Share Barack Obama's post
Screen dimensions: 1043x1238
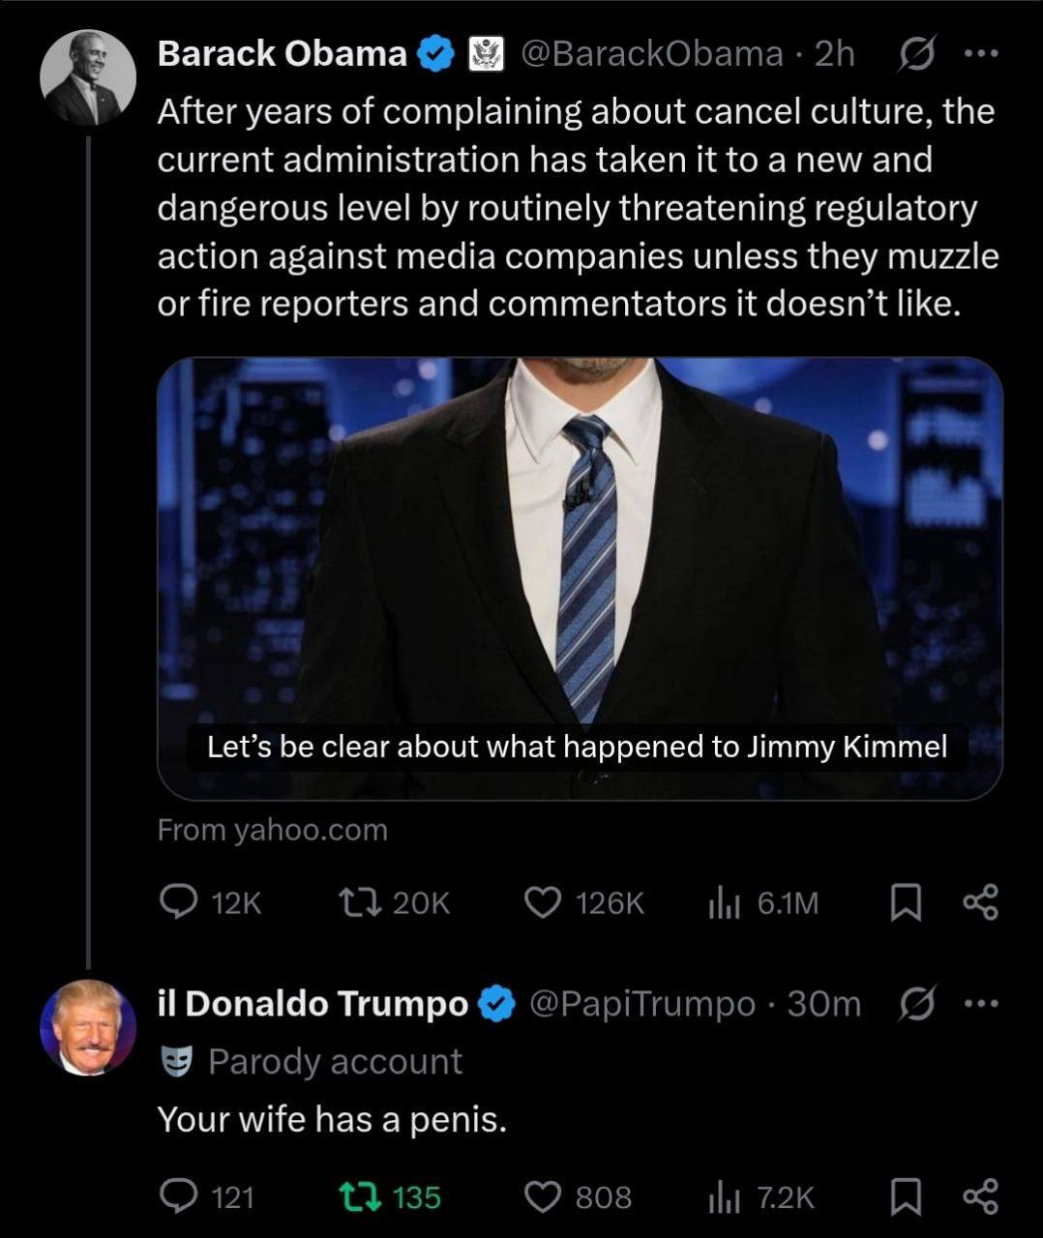point(980,902)
